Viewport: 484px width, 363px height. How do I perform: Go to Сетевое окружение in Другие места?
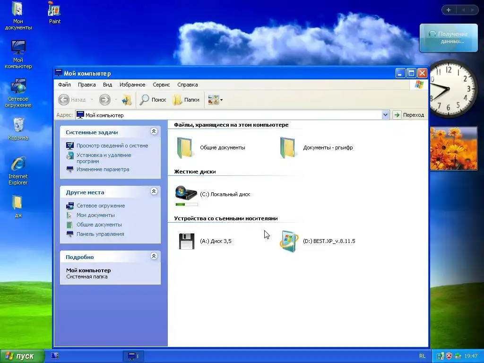(x=101, y=206)
